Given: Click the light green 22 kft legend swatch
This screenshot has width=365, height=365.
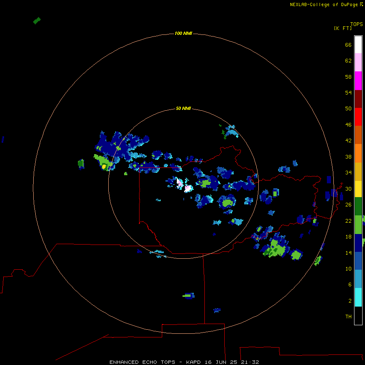Looking at the screenshot, I should (x=358, y=225).
